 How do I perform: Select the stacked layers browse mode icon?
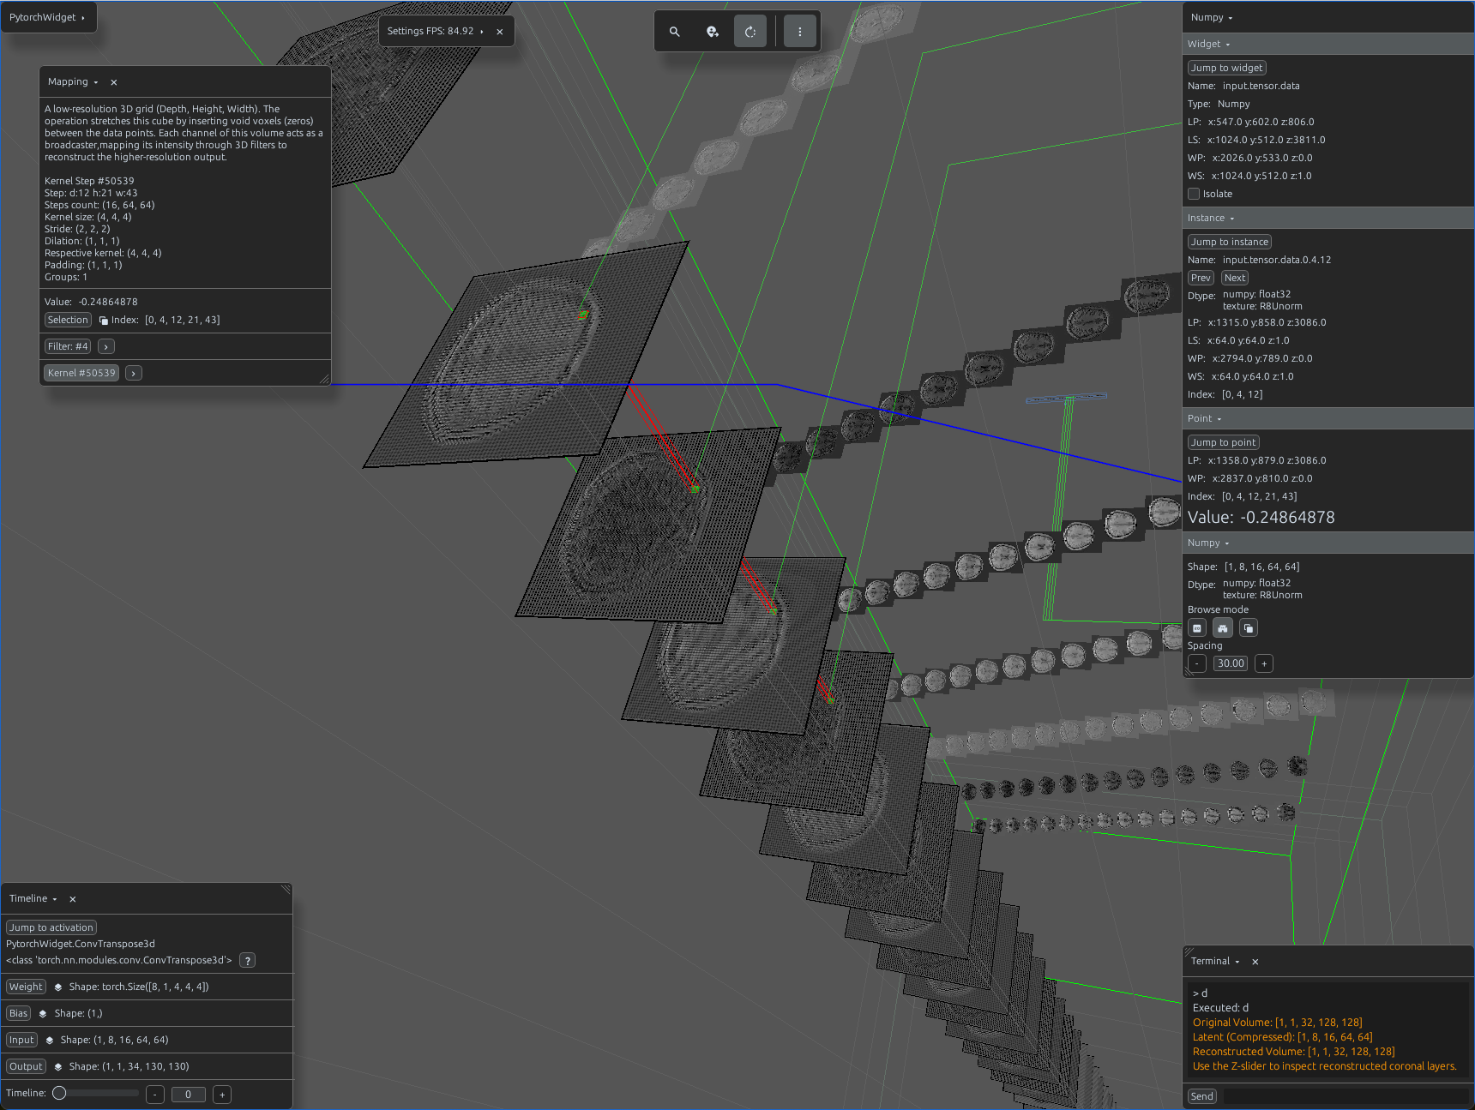1249,628
